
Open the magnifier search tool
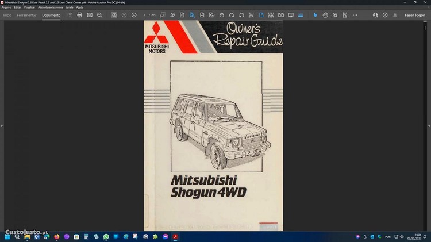pyautogui.click(x=99, y=15)
